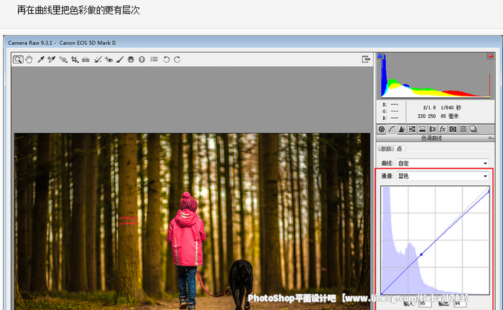Open the Presets panel tab
Viewport: 503px width, 310px height.
tap(463, 130)
